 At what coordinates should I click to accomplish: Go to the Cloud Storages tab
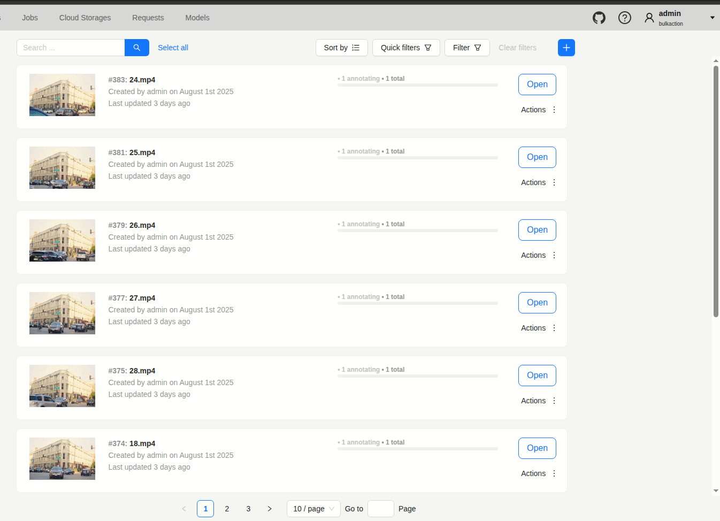tap(85, 18)
